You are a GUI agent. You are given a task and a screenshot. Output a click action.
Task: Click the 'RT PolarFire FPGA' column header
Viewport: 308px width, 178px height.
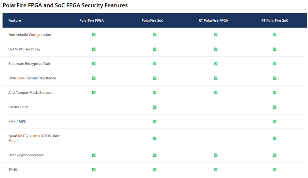click(x=213, y=20)
